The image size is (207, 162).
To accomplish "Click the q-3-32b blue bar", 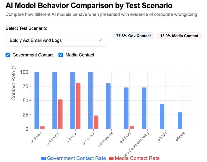I will 162,116.
